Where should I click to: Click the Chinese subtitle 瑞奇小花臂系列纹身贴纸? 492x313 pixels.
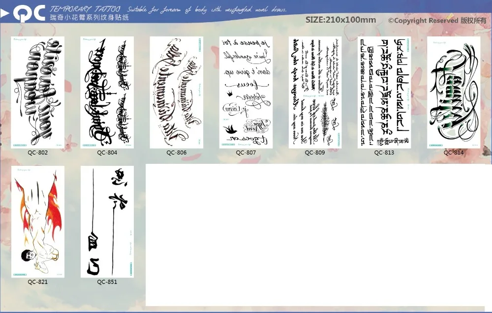[89, 18]
